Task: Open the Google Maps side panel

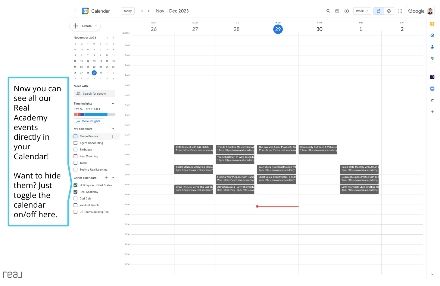Action: pyautogui.click(x=432, y=59)
